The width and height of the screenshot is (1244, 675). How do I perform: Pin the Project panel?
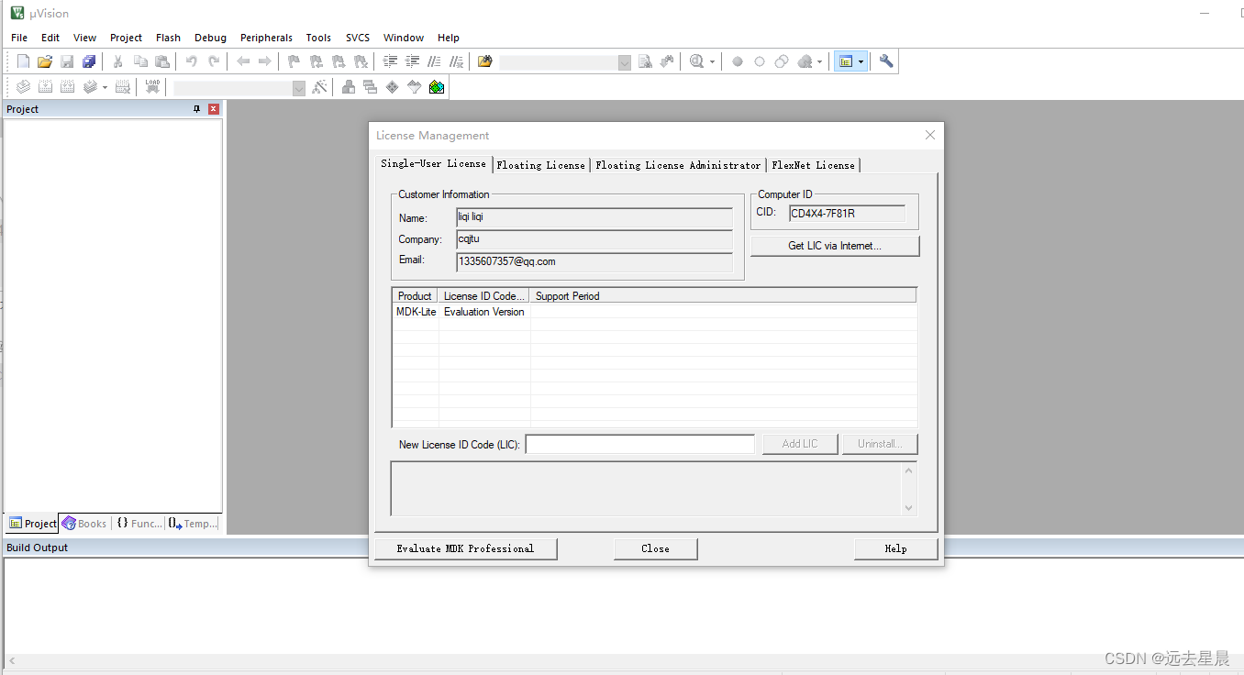(196, 109)
